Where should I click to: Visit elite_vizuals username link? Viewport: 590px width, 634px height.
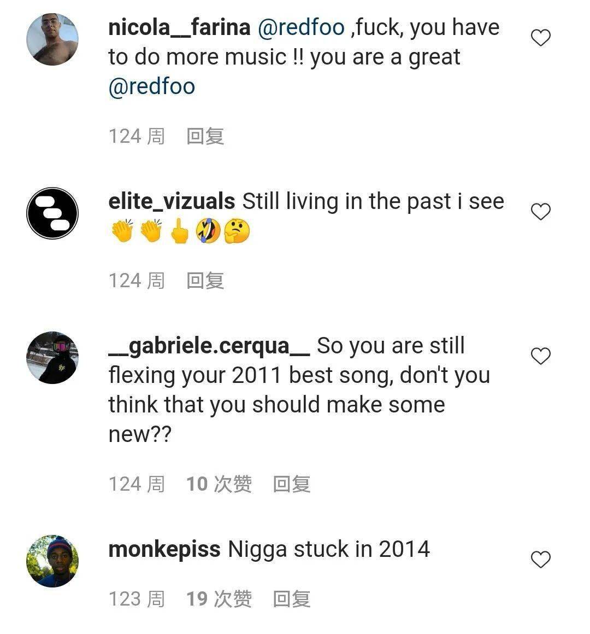click(x=172, y=201)
